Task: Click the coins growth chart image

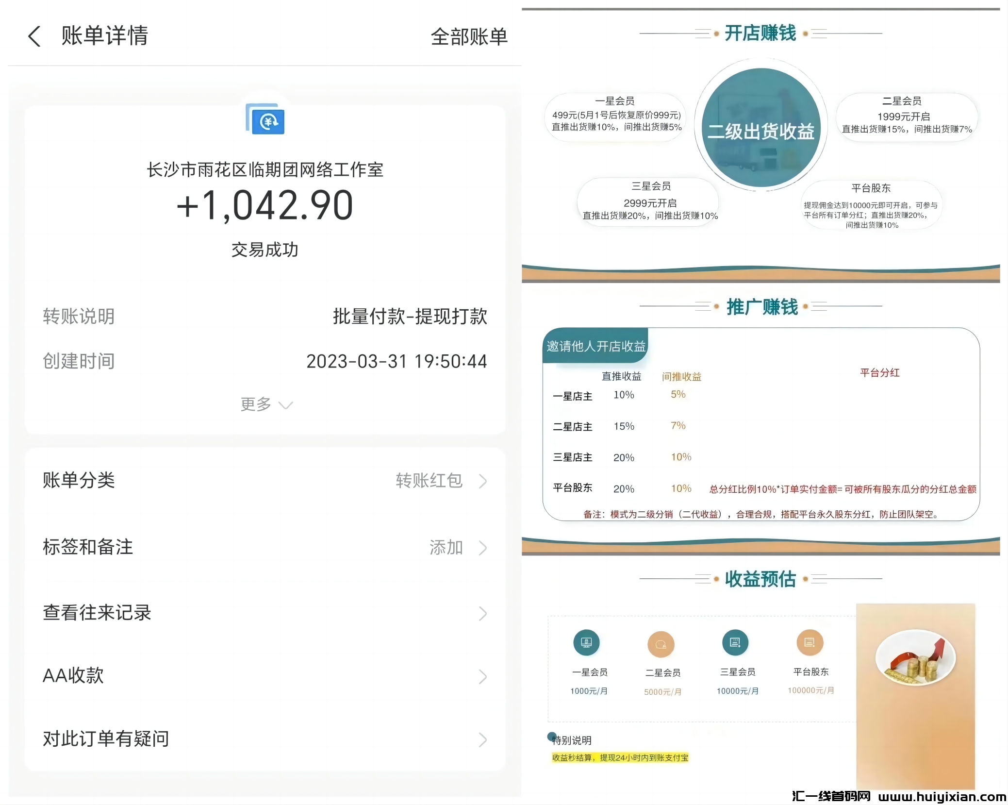Action: [915, 658]
